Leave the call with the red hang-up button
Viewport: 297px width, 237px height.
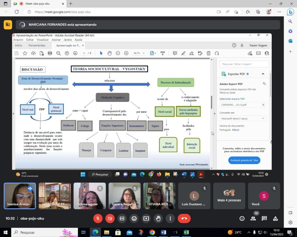184,218
